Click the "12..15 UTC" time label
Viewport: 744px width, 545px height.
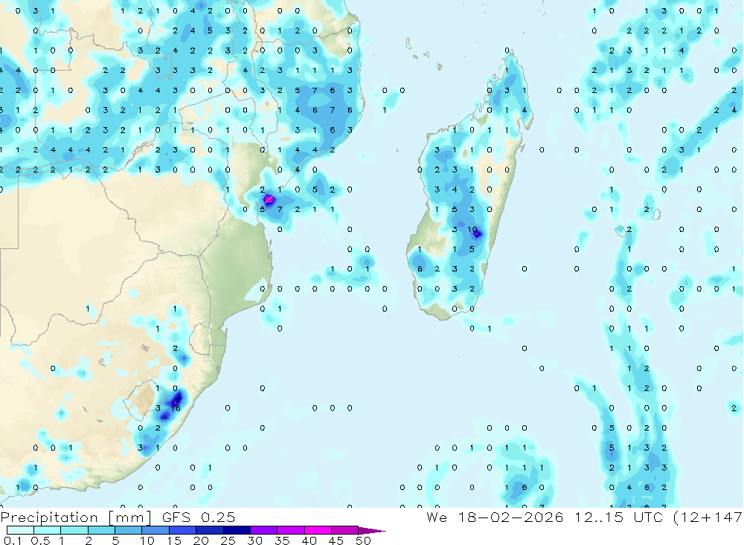pyautogui.click(x=618, y=517)
